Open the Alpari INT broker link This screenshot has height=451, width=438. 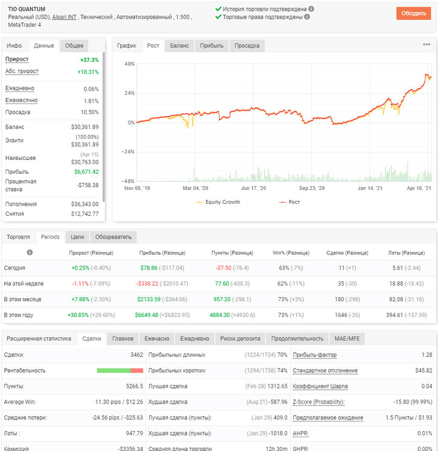coord(64,17)
